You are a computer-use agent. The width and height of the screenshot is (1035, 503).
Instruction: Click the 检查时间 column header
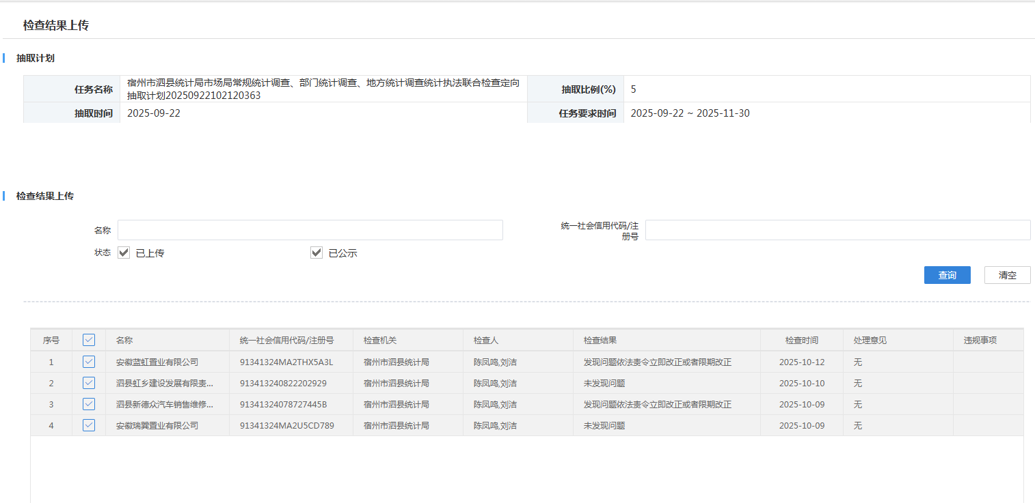coord(801,340)
